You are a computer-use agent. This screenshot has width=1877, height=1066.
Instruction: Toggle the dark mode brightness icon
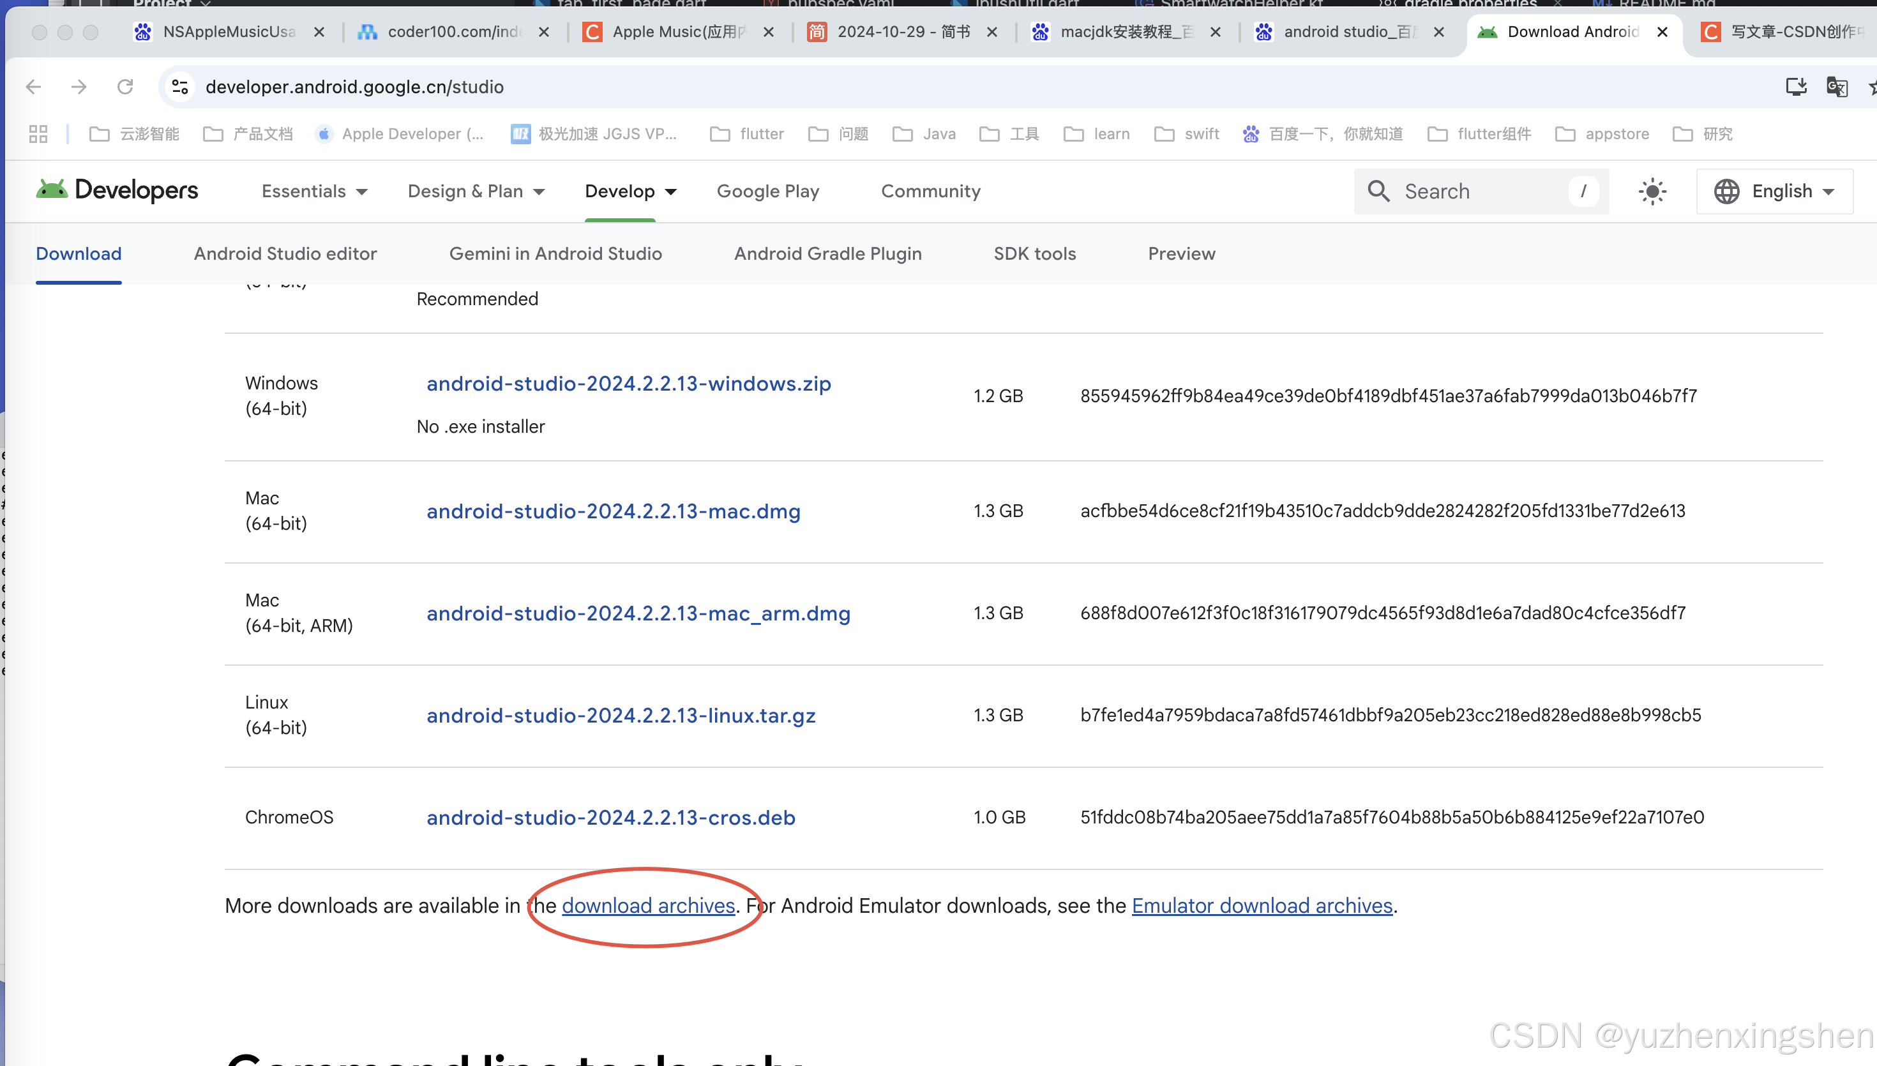point(1652,191)
